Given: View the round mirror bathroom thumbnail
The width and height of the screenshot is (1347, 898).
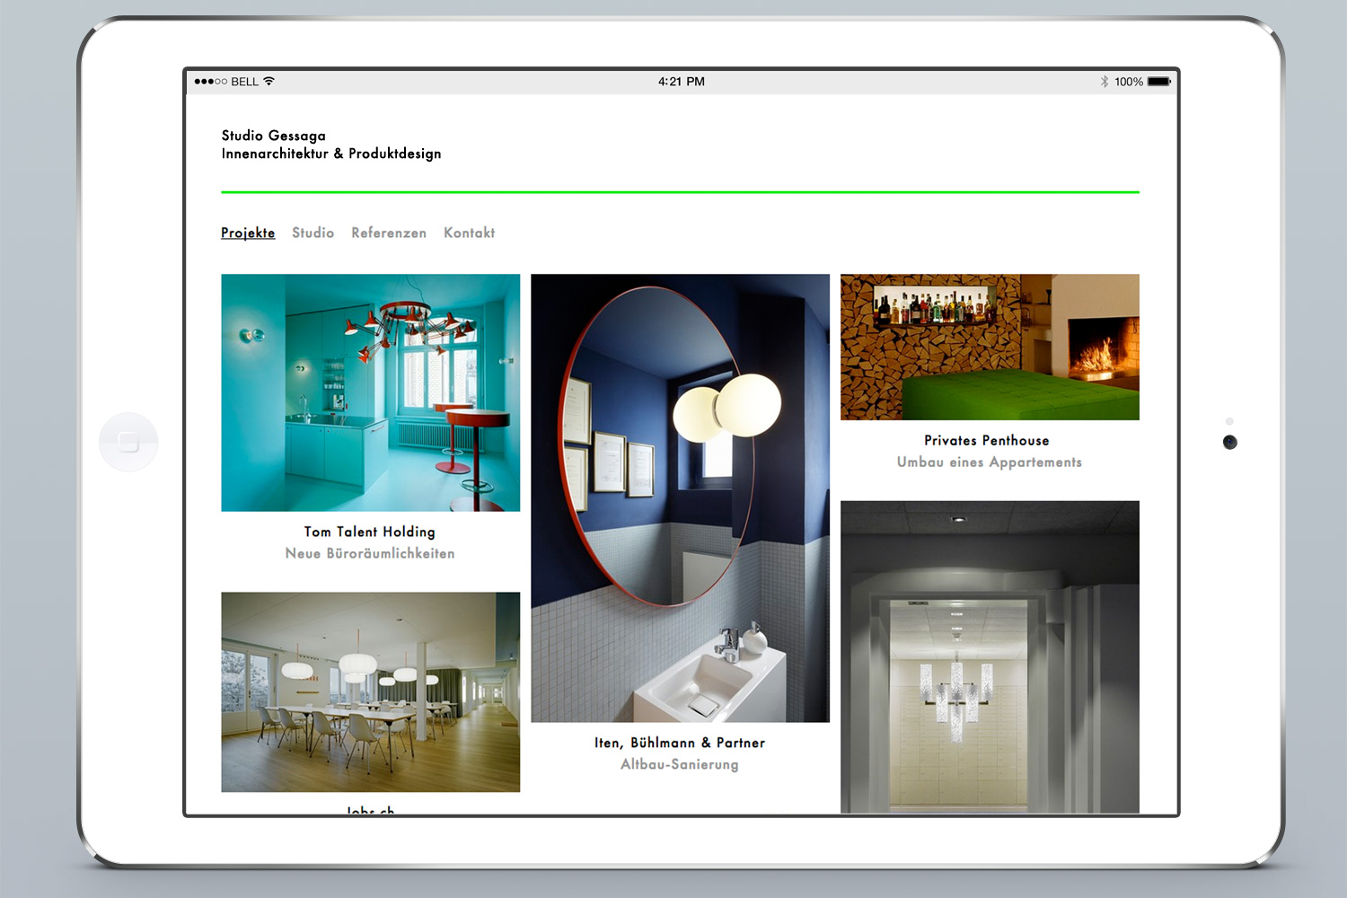Looking at the screenshot, I should click(680, 498).
